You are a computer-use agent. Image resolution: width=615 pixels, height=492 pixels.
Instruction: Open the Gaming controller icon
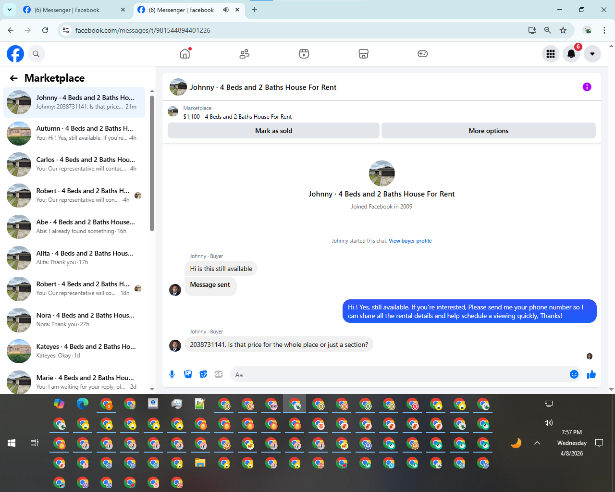click(423, 54)
